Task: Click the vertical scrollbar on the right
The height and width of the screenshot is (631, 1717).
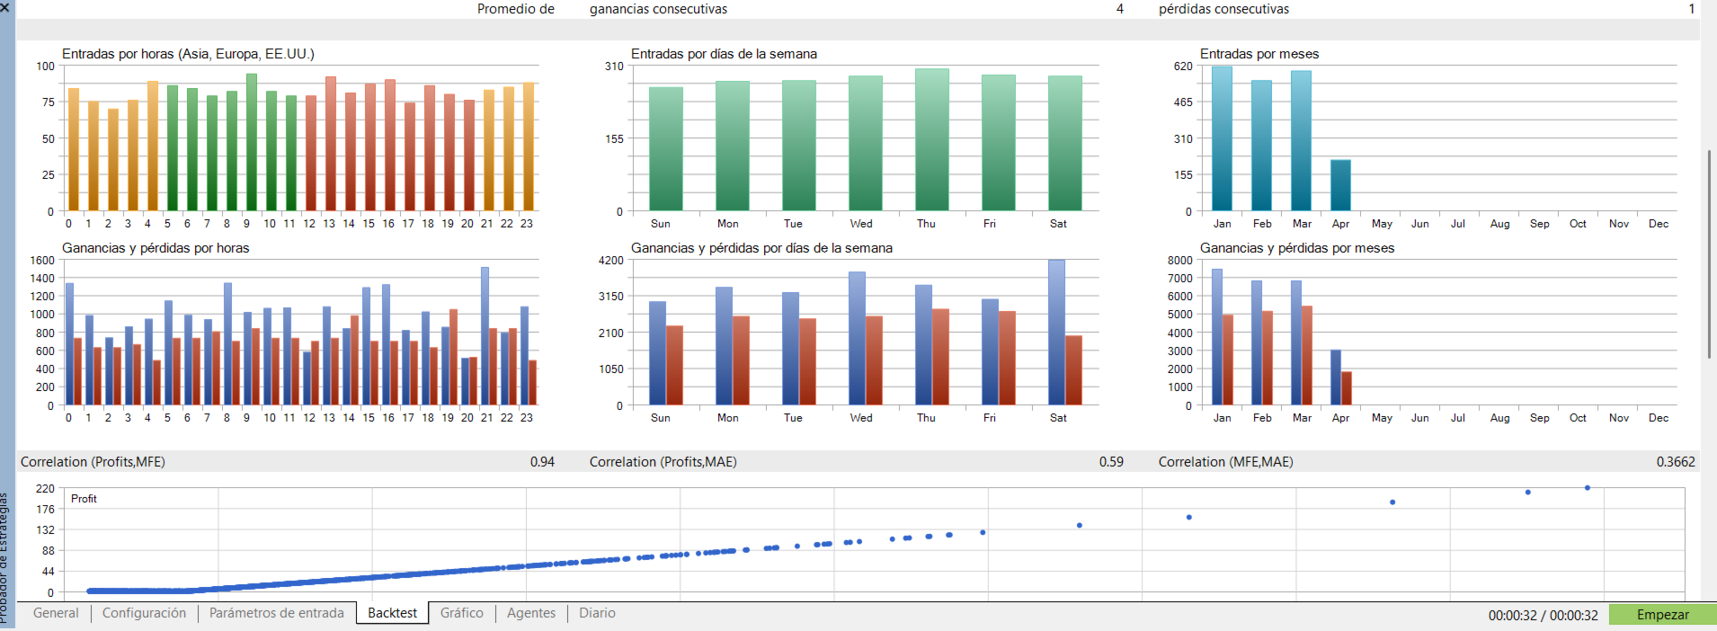Action: 1709,254
